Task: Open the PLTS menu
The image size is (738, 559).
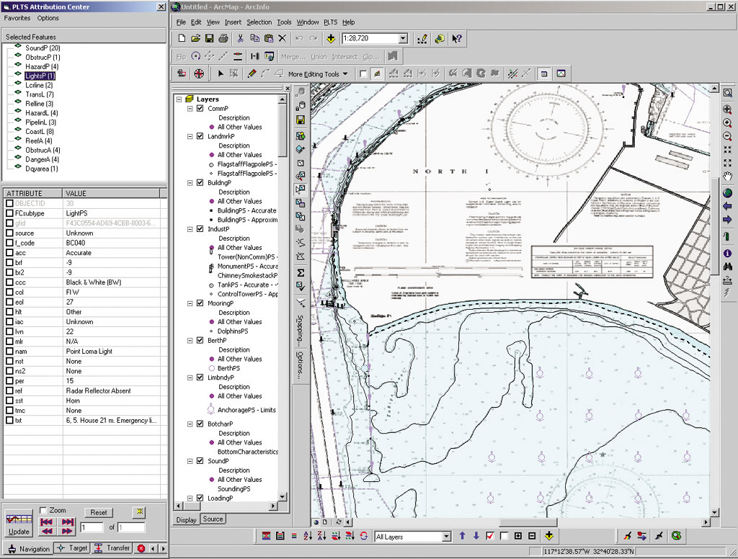Action: 330,22
